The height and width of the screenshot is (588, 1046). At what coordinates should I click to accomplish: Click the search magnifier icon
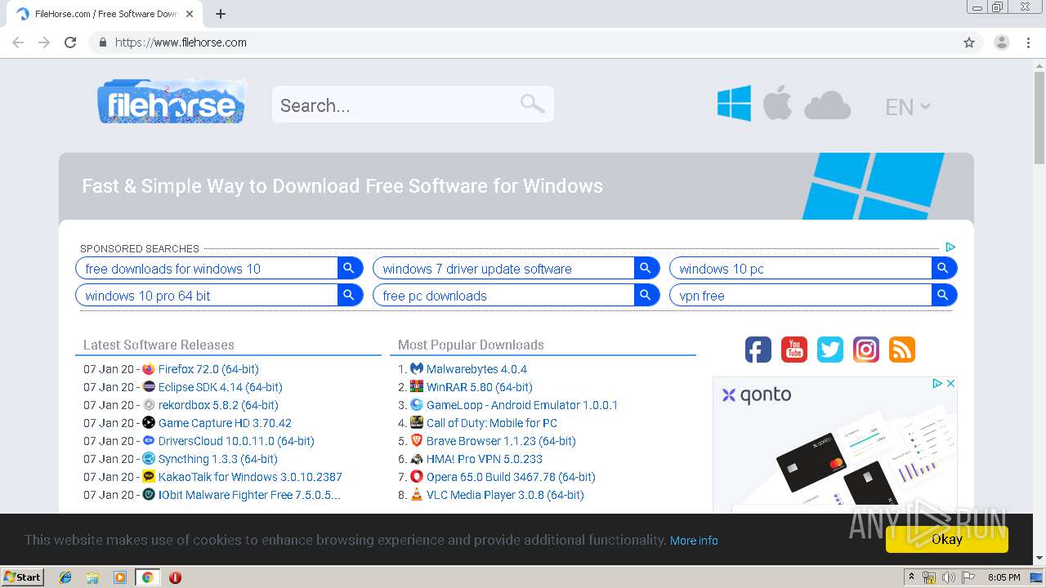pyautogui.click(x=532, y=104)
